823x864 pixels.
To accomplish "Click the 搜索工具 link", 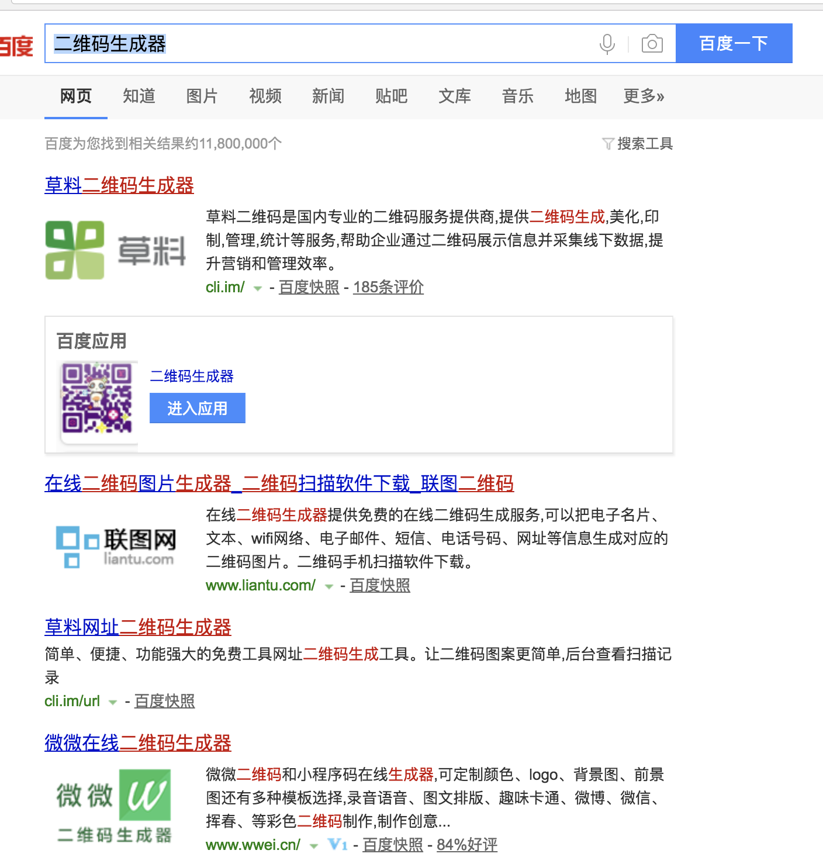I will click(x=645, y=144).
